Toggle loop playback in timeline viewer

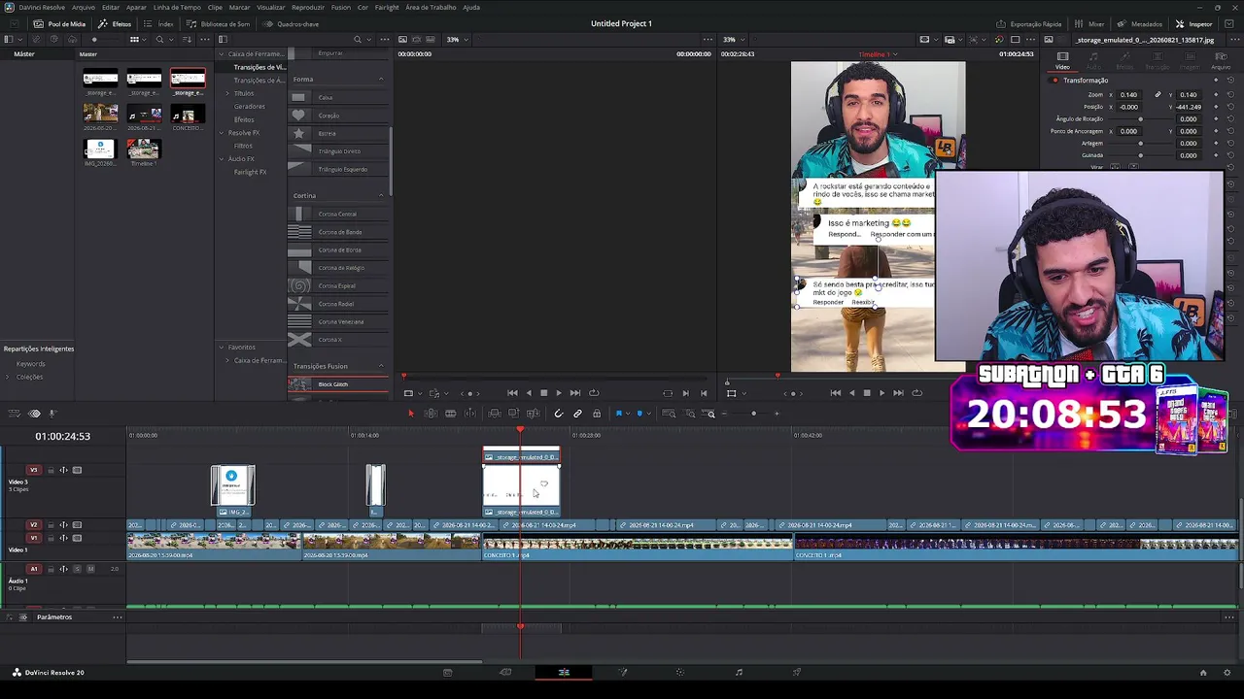(x=916, y=393)
